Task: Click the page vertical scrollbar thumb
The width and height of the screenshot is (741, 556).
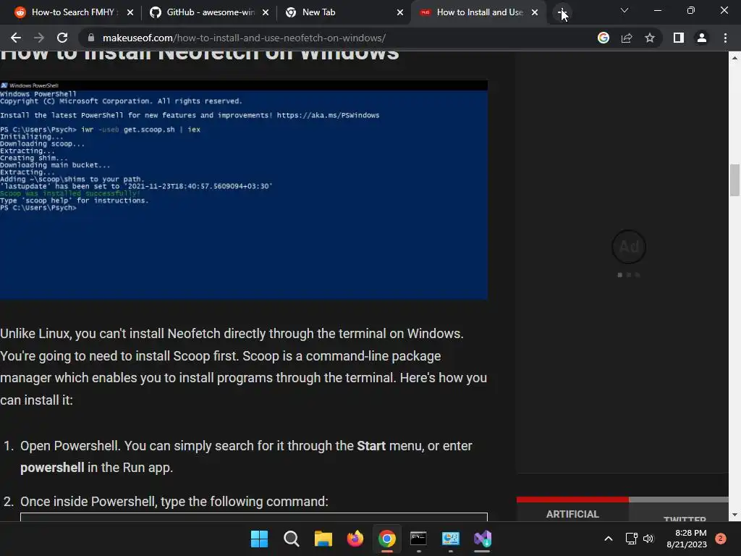Action: click(734, 180)
